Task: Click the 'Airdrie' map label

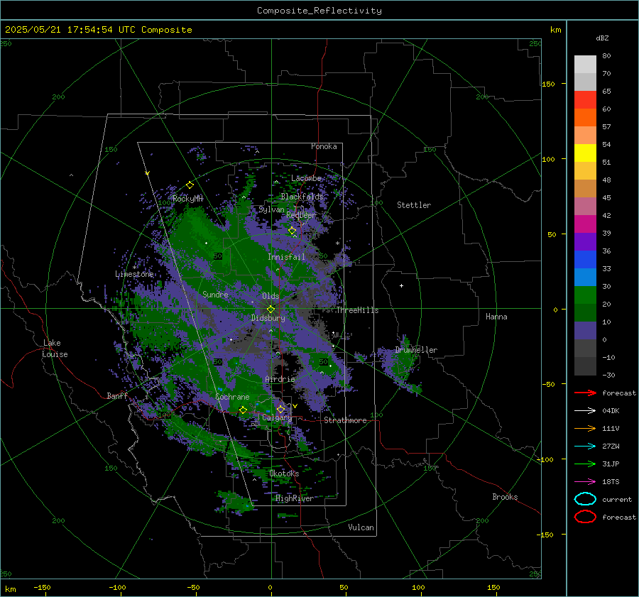Action: 280,379
